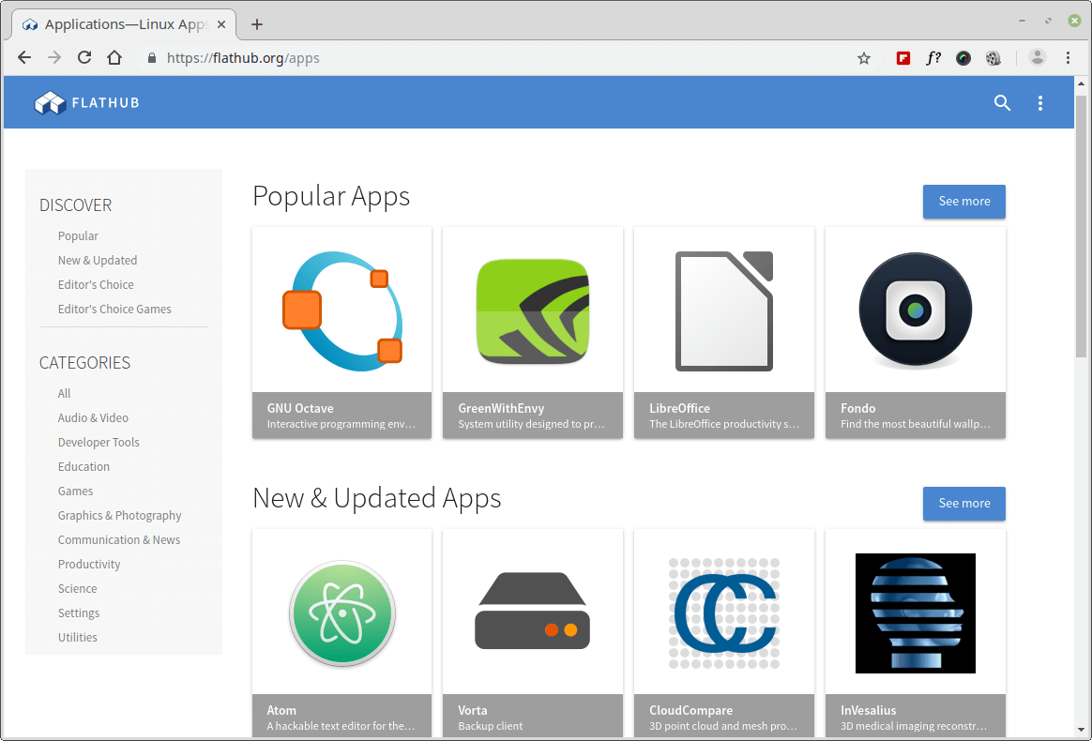Open the Fondo card title
Viewport: 1092px width, 741px height.
[x=857, y=408]
